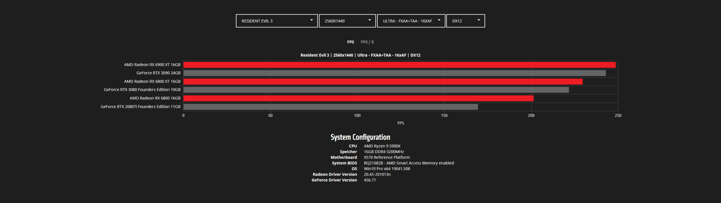Open the Resident Evil 3 game dropdown
The width and height of the screenshot is (721, 203).
(277, 21)
